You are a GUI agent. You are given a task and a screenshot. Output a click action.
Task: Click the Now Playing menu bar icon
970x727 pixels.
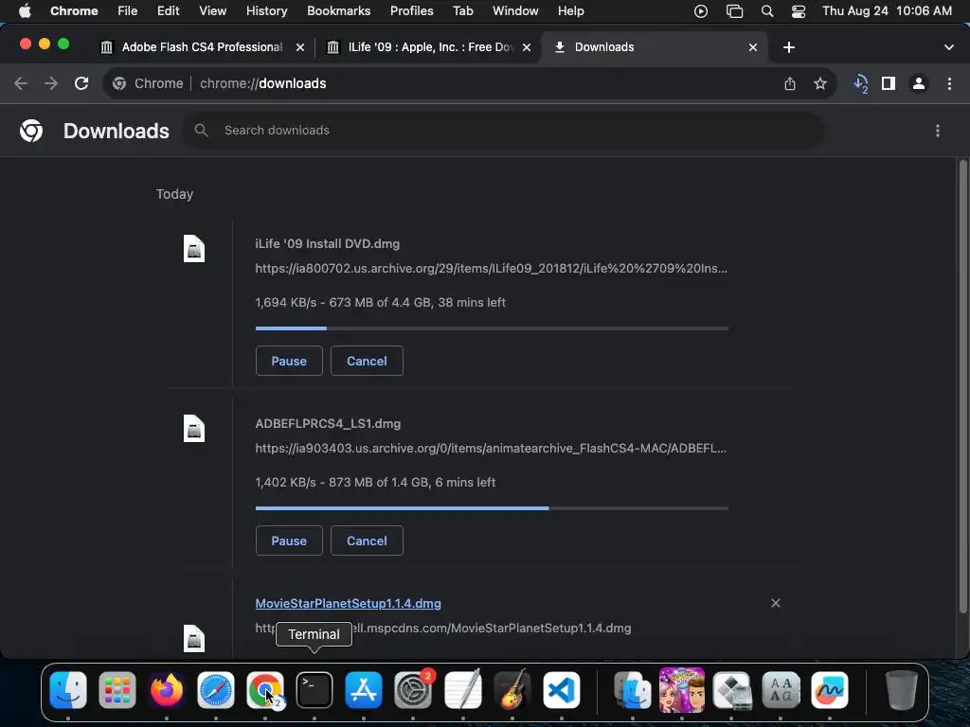(701, 11)
